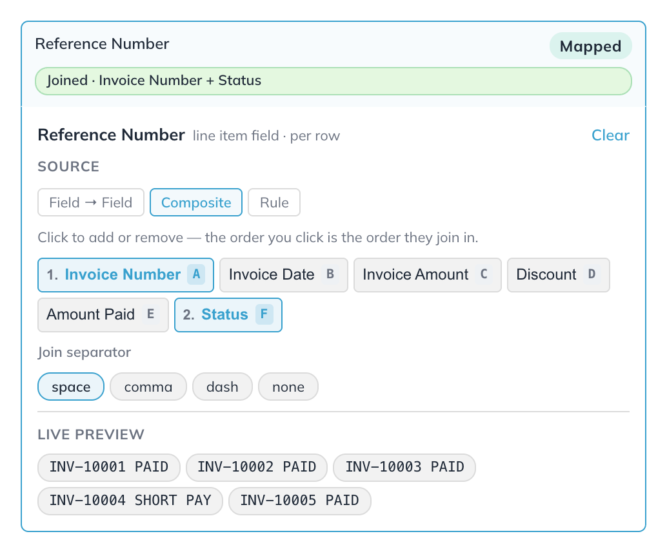
Task: Switch source mode to Rule
Action: point(274,202)
